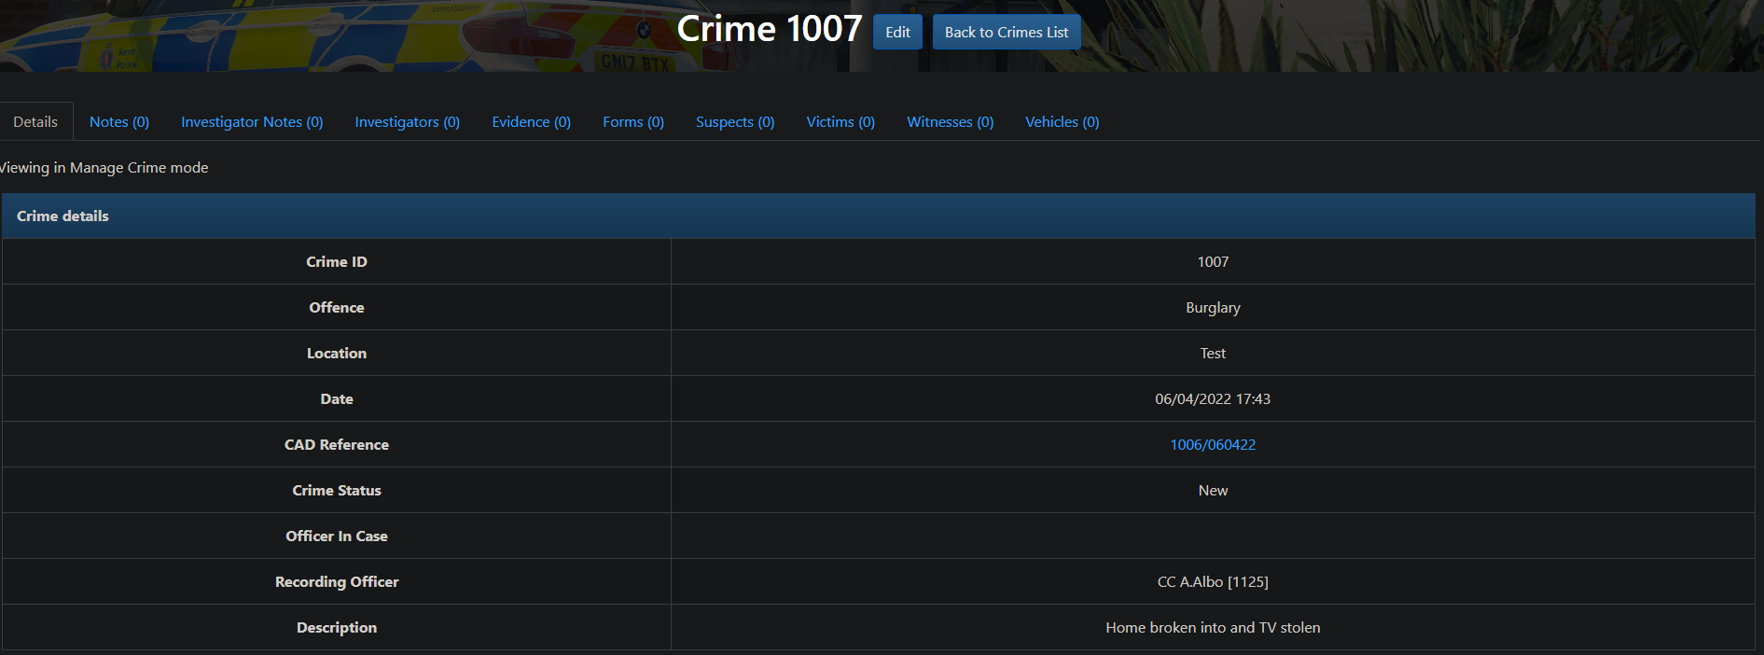Click the Recording Officer value CC A.Albo
The width and height of the screenshot is (1764, 655).
click(x=1213, y=582)
